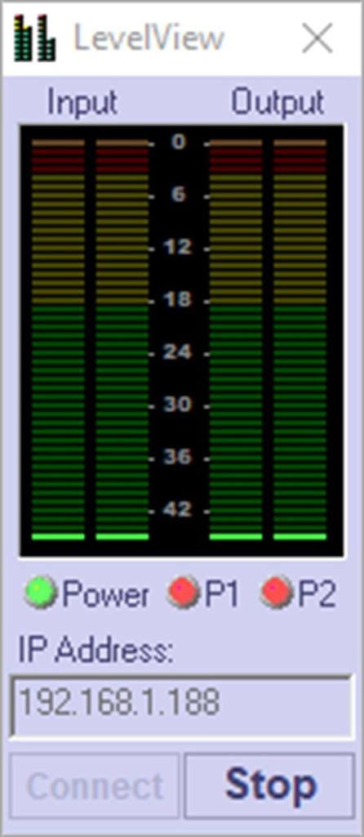The image size is (364, 837).
Task: Click the IP Address field showing 192.168.1.188
Action: [x=182, y=707]
